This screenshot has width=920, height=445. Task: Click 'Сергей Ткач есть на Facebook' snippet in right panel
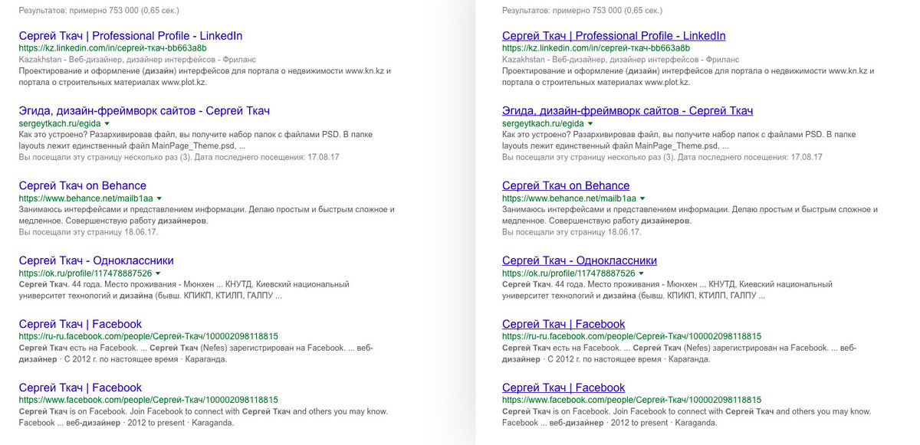[x=679, y=353]
